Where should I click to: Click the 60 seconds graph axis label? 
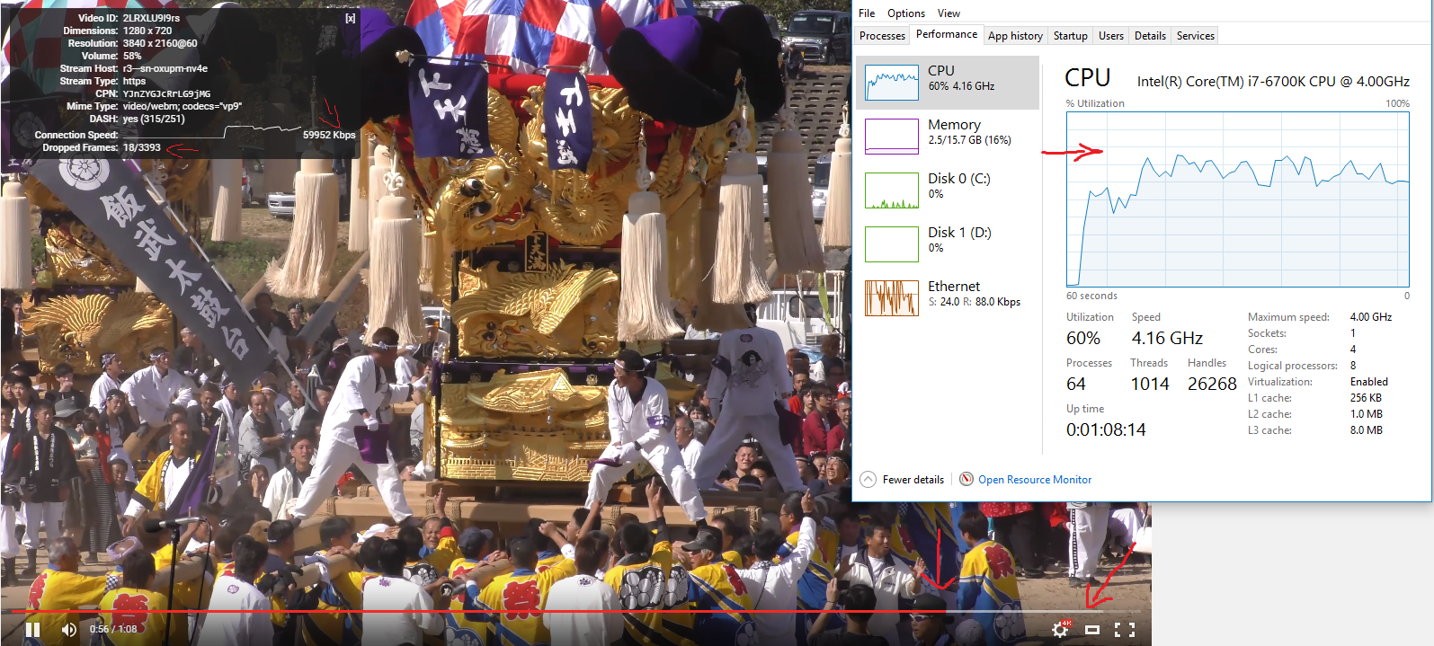click(x=1091, y=296)
